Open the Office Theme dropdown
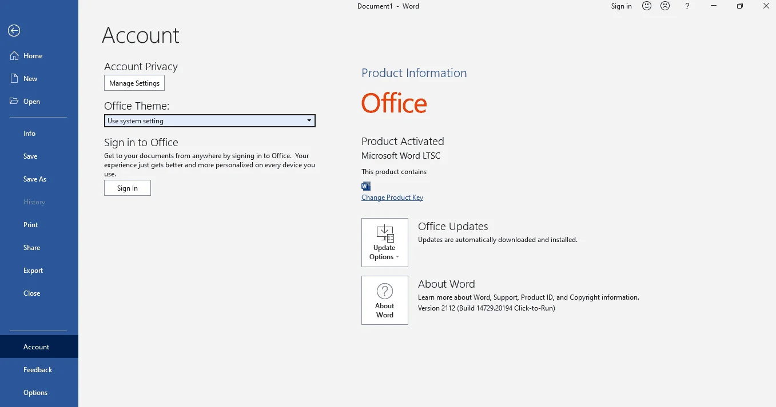The image size is (776, 407). 210,121
